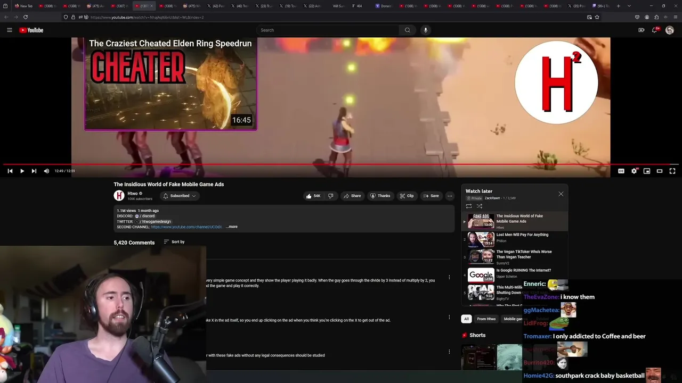Image resolution: width=682 pixels, height=383 pixels.
Task: Open a new browser tab with plus
Action: 618,6
